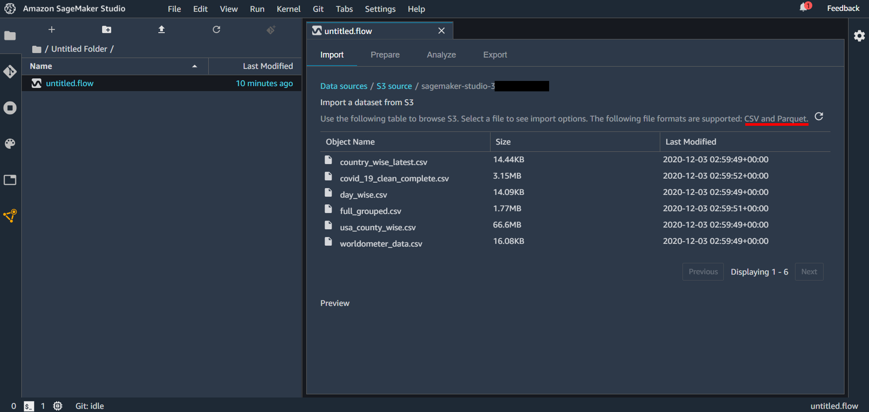
Task: Sort file browser by Last Modified
Action: tap(255, 66)
